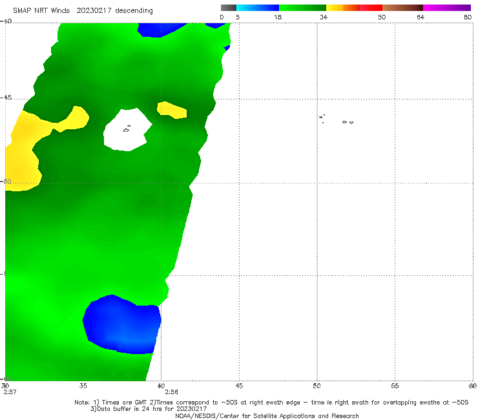Click the "40" longitude label on bottom axis

pyautogui.click(x=161, y=386)
